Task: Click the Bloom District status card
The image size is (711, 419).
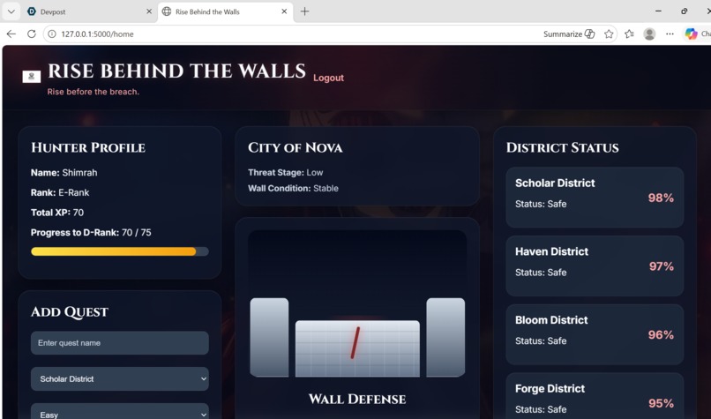Action: click(595, 334)
